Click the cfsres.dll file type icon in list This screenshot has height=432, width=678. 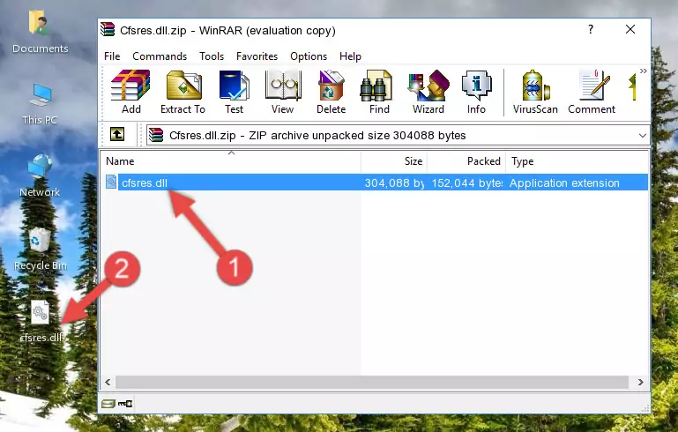(x=111, y=182)
